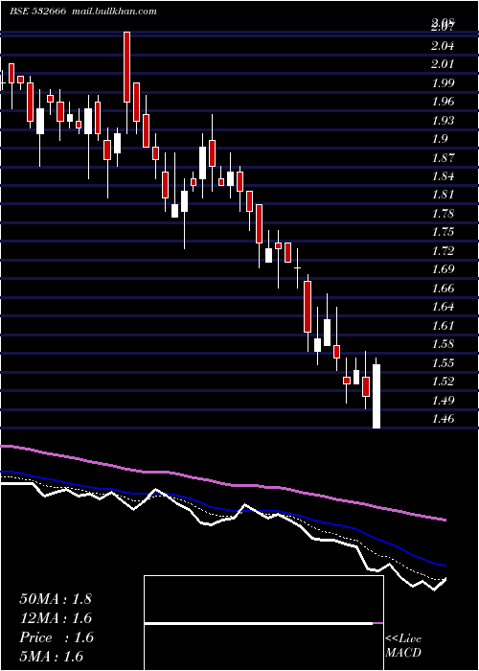Click the 1.52 price axis label
The height and width of the screenshot is (671, 479).
443,381
